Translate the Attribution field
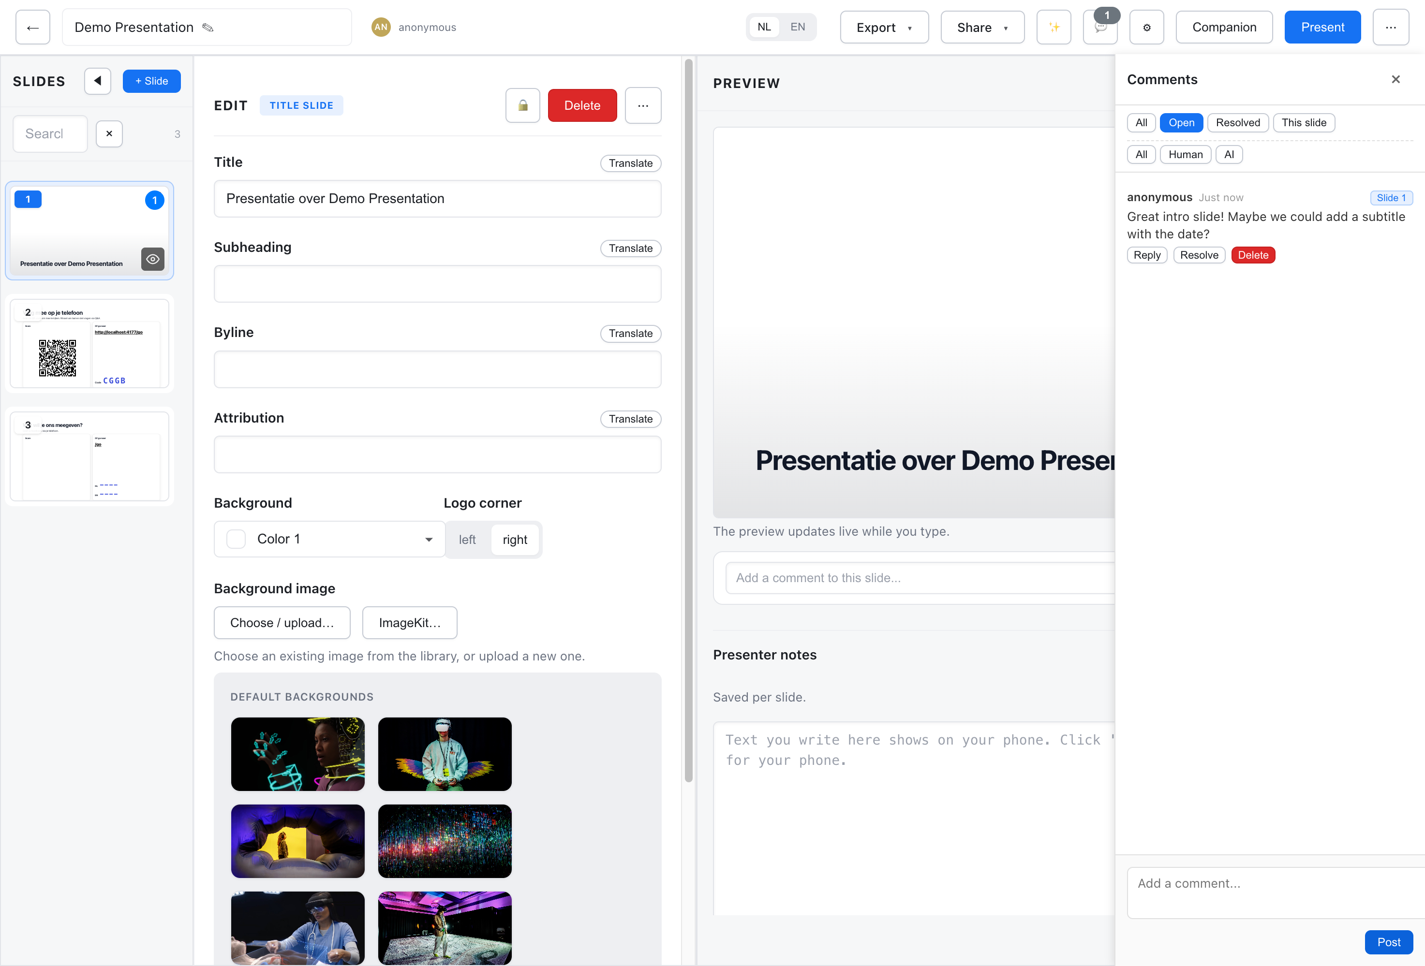This screenshot has height=966, width=1425. pos(630,419)
